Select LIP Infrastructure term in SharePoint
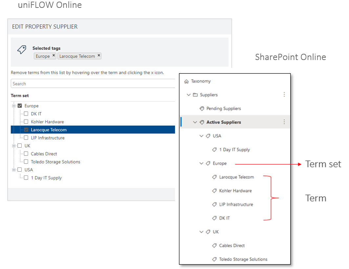 coord(236,204)
